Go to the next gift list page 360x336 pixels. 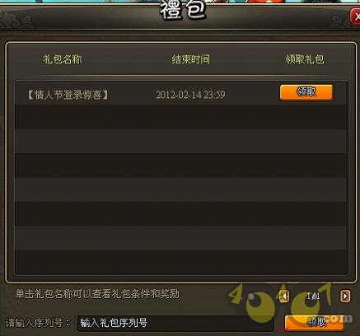point(345,296)
